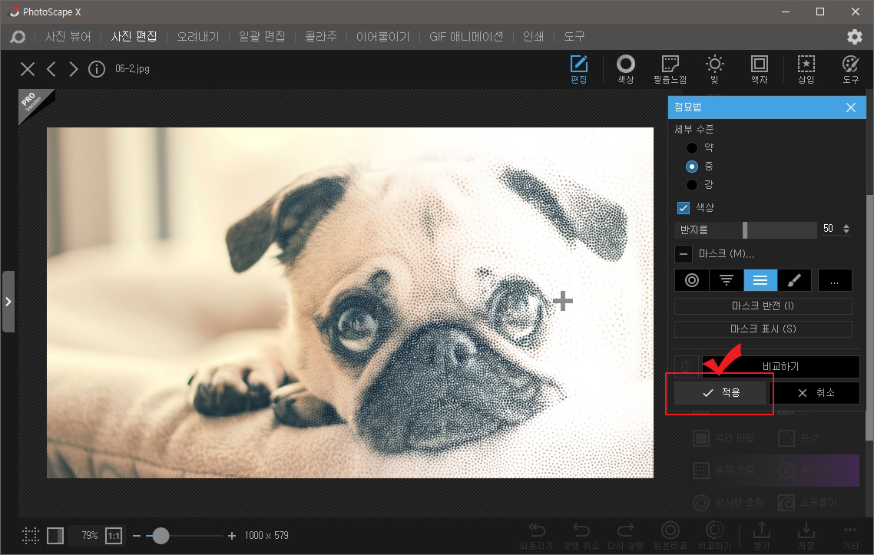This screenshot has width=874, height=555.
Task: Increase 반지름 value with up arrow
Action: [x=846, y=226]
